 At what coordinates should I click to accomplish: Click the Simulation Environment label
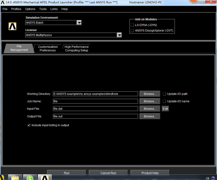(x=42, y=18)
